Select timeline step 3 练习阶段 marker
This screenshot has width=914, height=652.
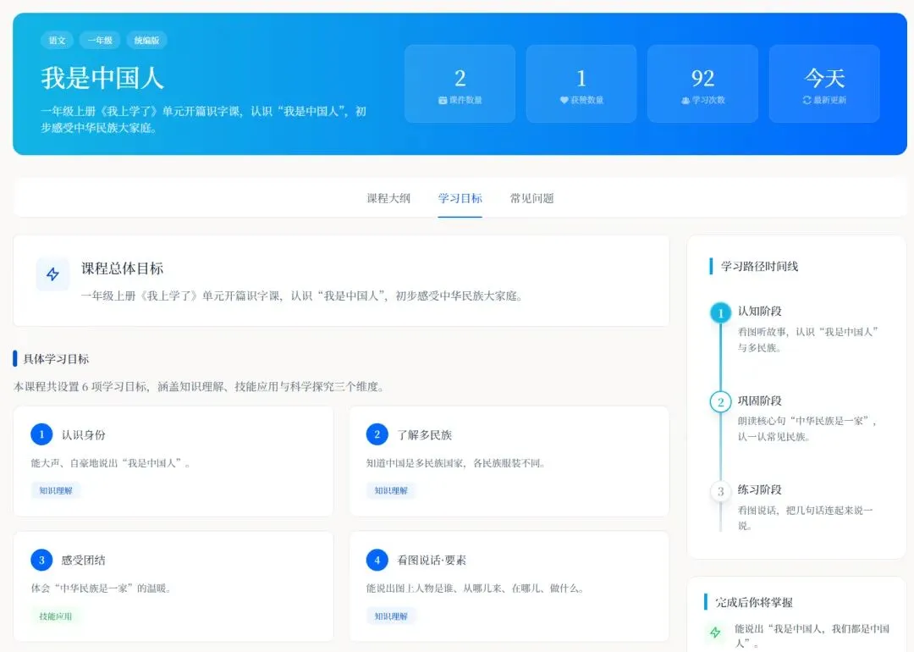(x=720, y=491)
